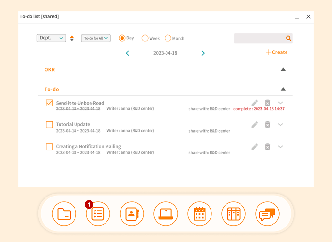Click Writer anna on Creating a Notification Mailing
Screen dimensions: 332x242
(131, 152)
